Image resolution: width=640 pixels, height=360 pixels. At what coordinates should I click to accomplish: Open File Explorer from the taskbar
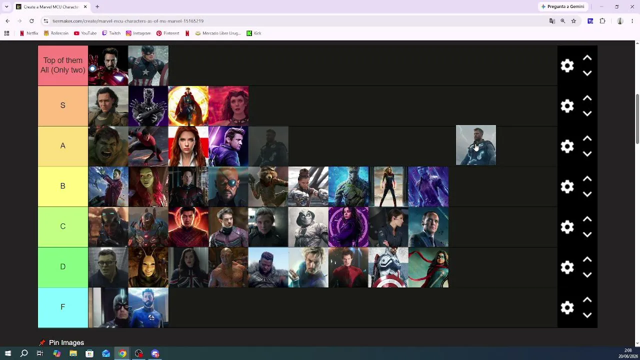(x=73, y=353)
